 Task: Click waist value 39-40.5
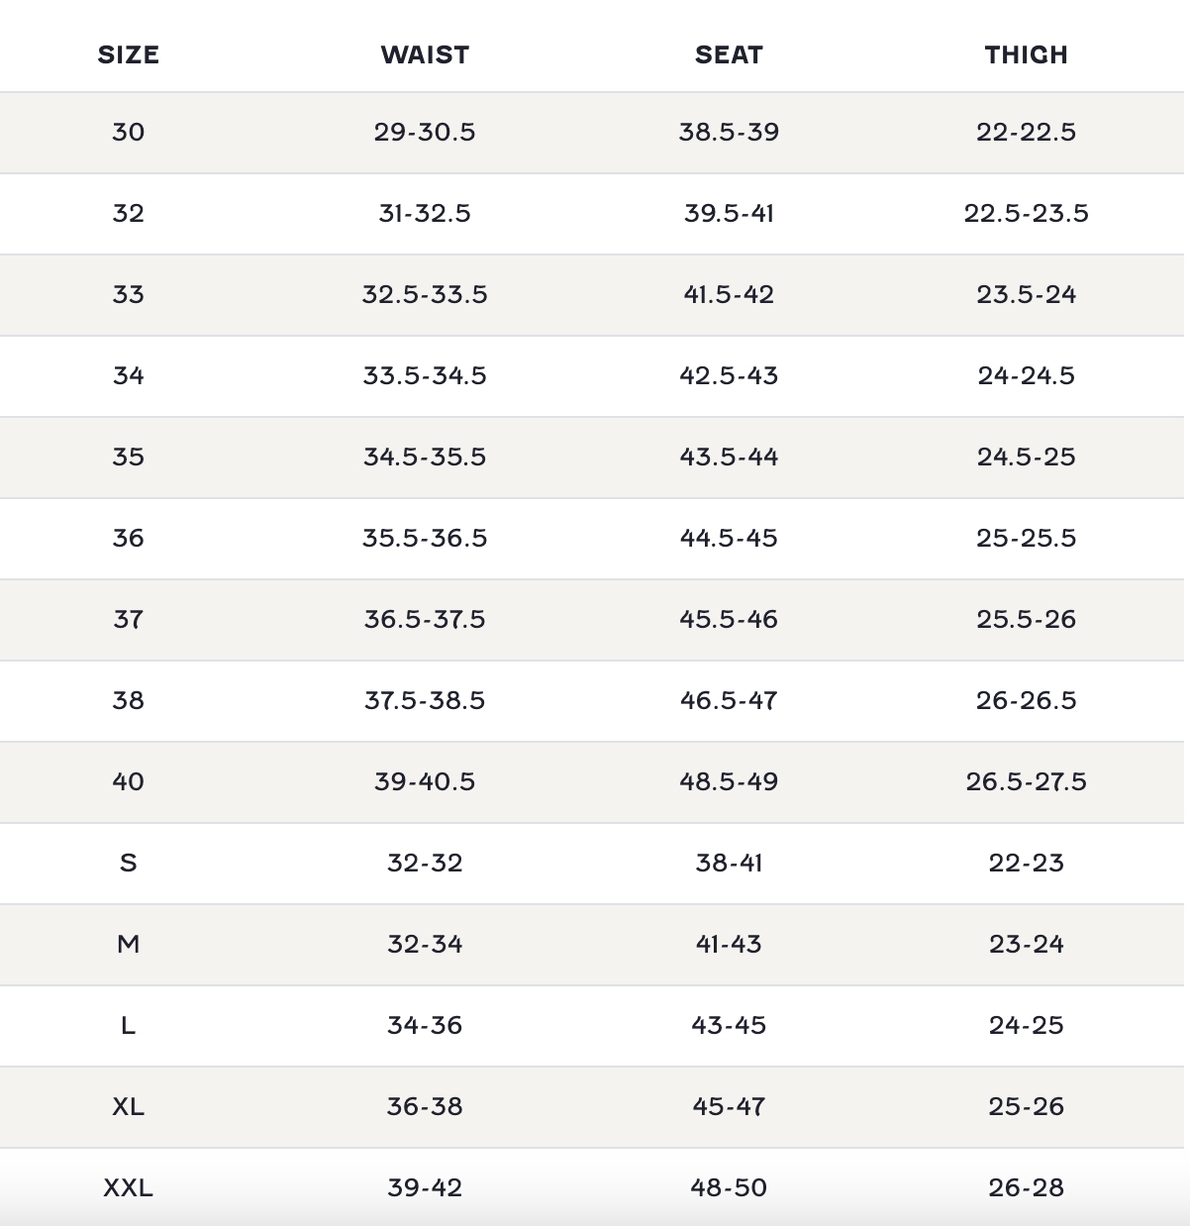coord(425,781)
